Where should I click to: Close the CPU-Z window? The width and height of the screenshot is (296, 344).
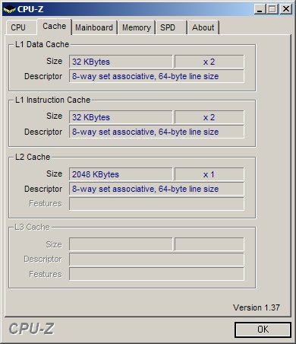pos(286,9)
